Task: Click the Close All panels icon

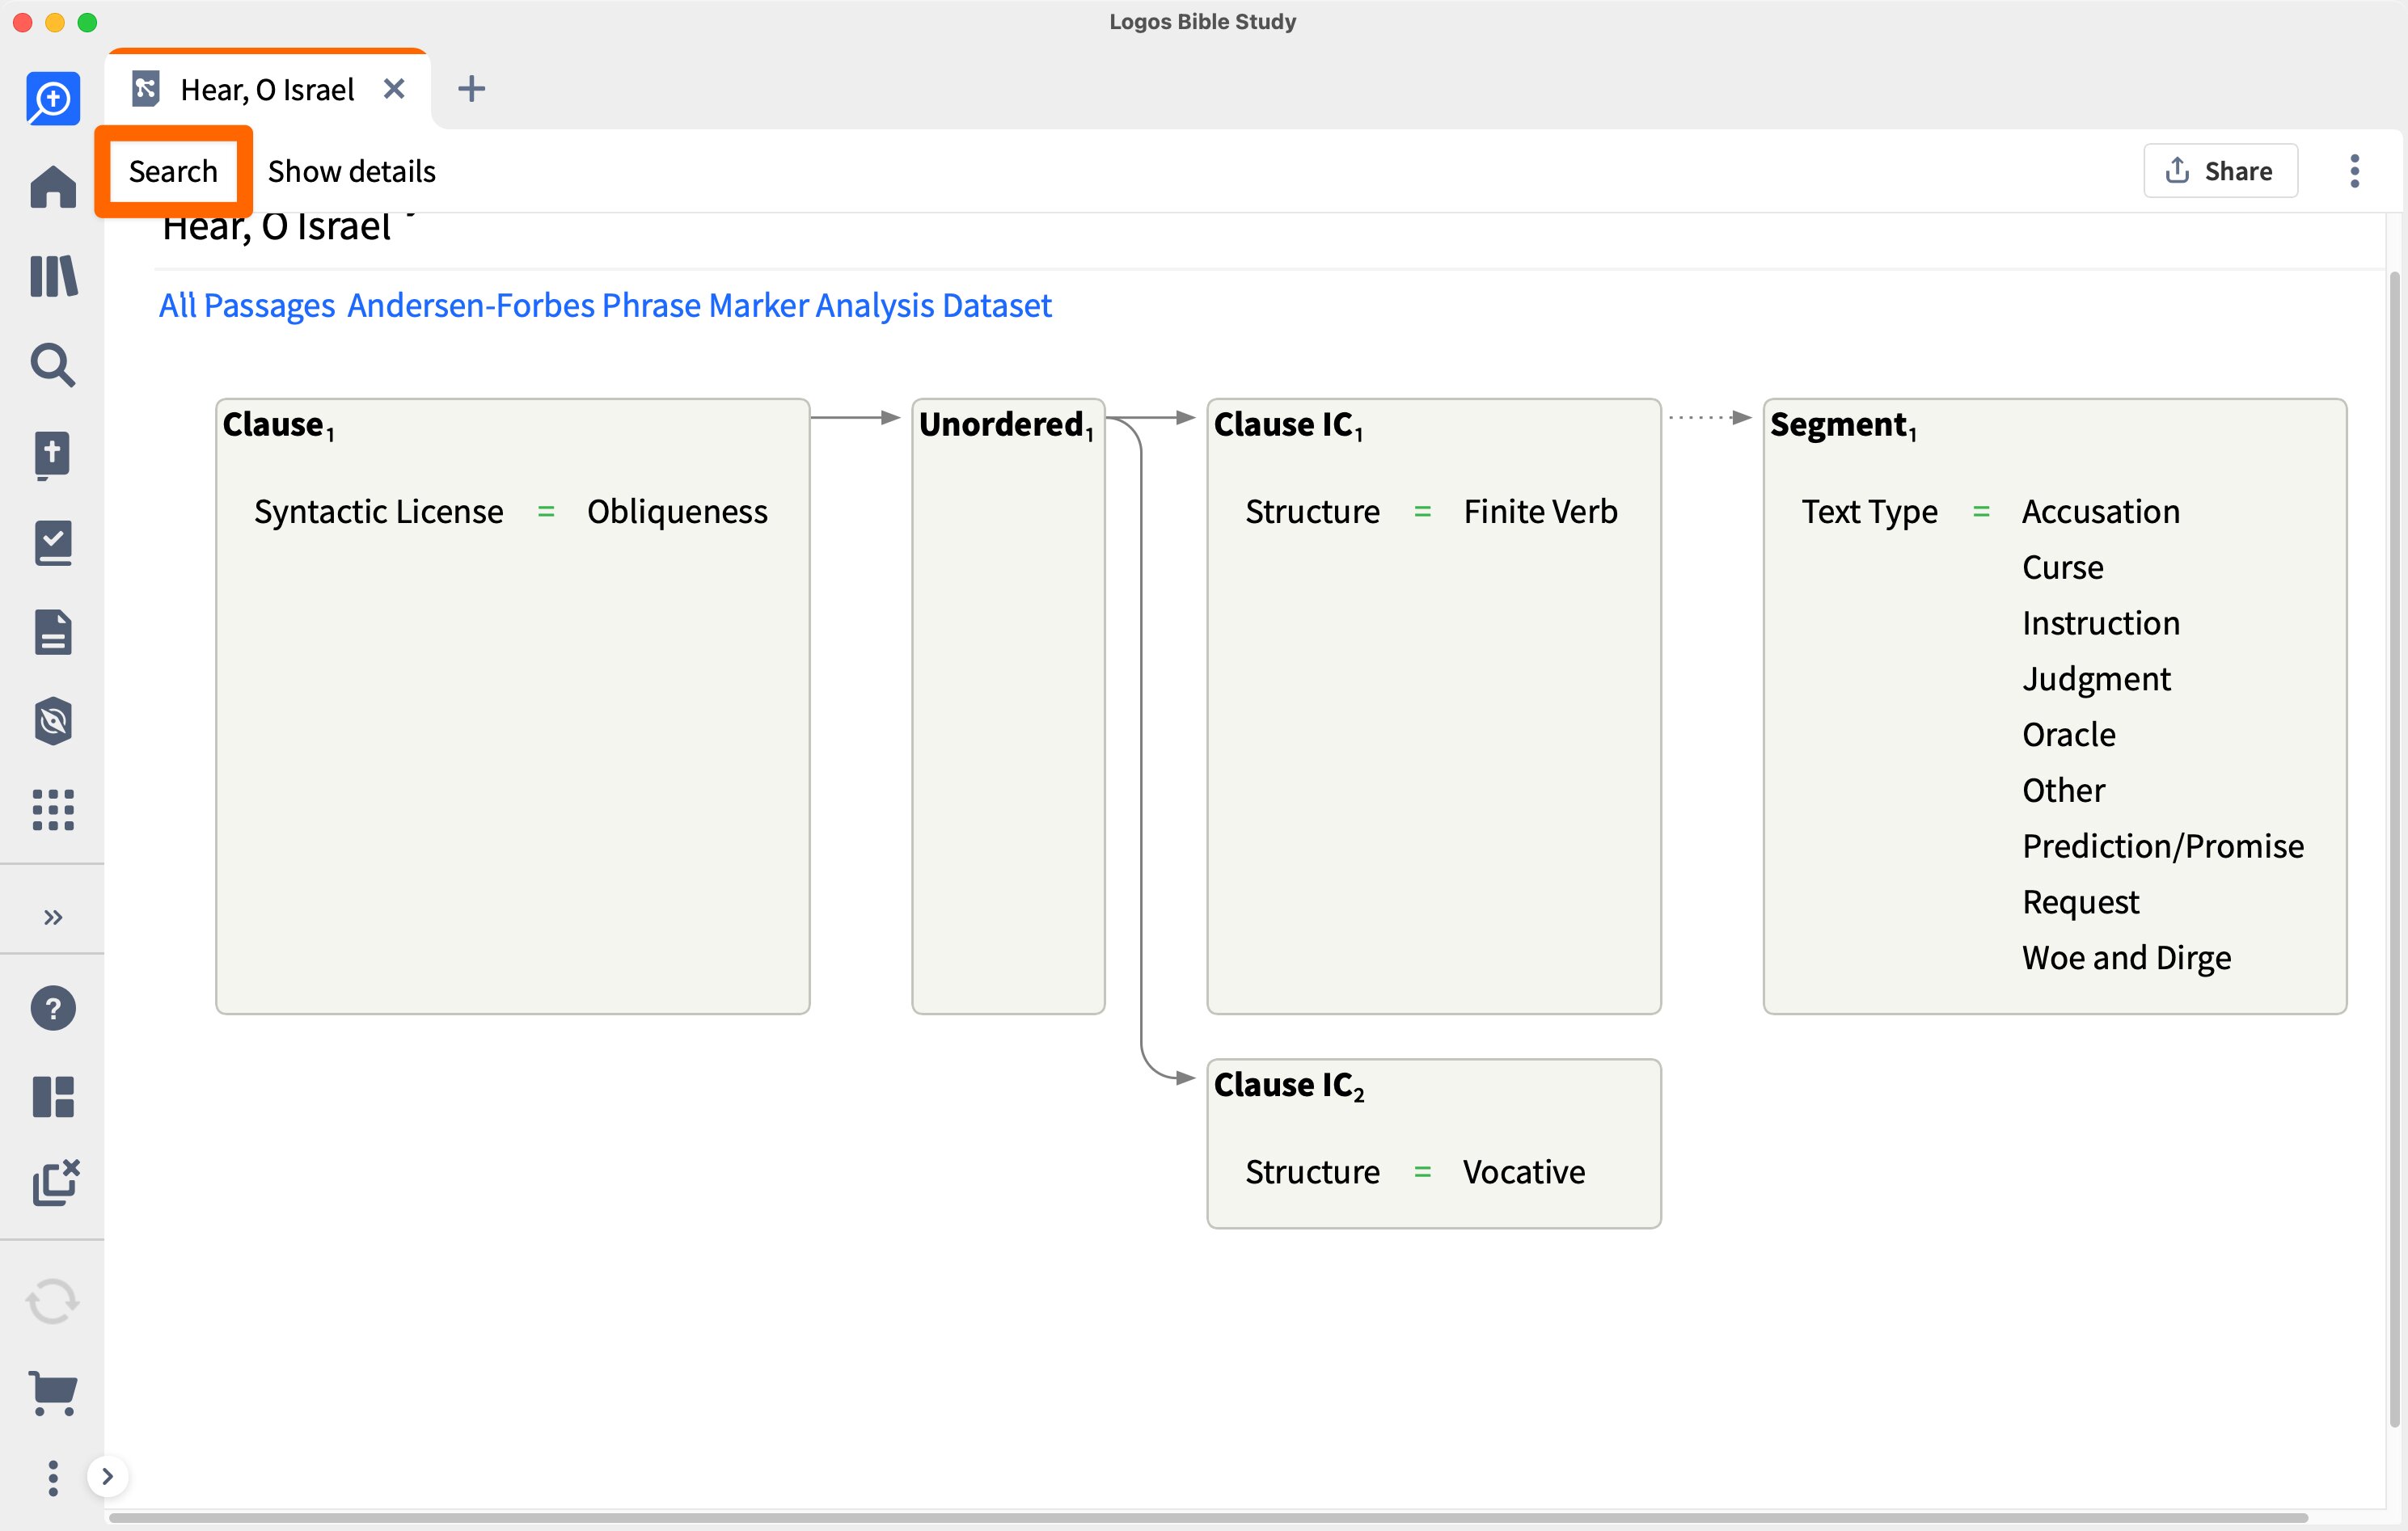Action: (55, 1183)
